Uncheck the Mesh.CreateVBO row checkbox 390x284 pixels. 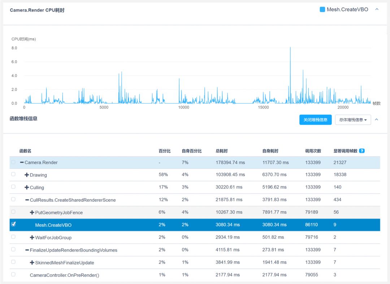tap(13, 224)
